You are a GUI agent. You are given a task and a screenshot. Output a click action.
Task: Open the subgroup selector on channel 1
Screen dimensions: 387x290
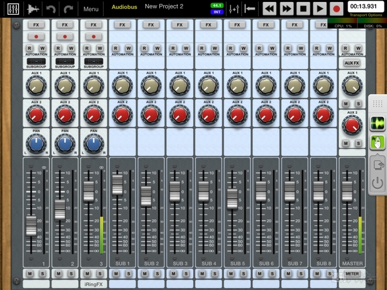tap(34, 62)
